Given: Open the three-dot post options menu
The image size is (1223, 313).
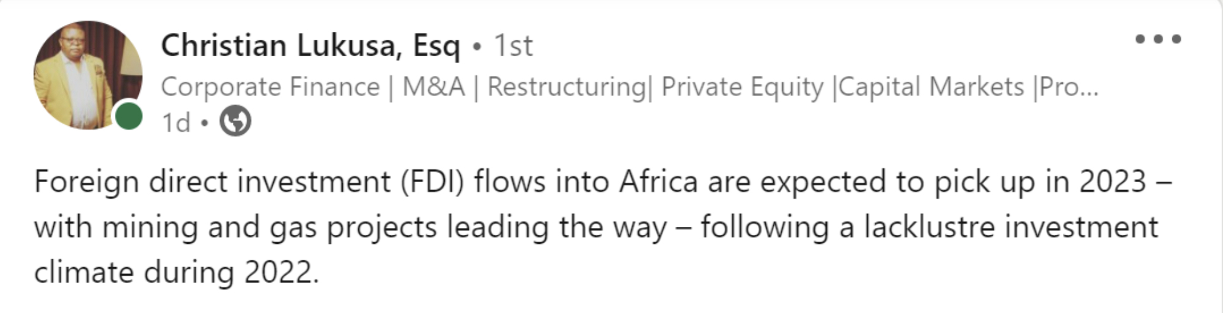Looking at the screenshot, I should tap(1158, 40).
